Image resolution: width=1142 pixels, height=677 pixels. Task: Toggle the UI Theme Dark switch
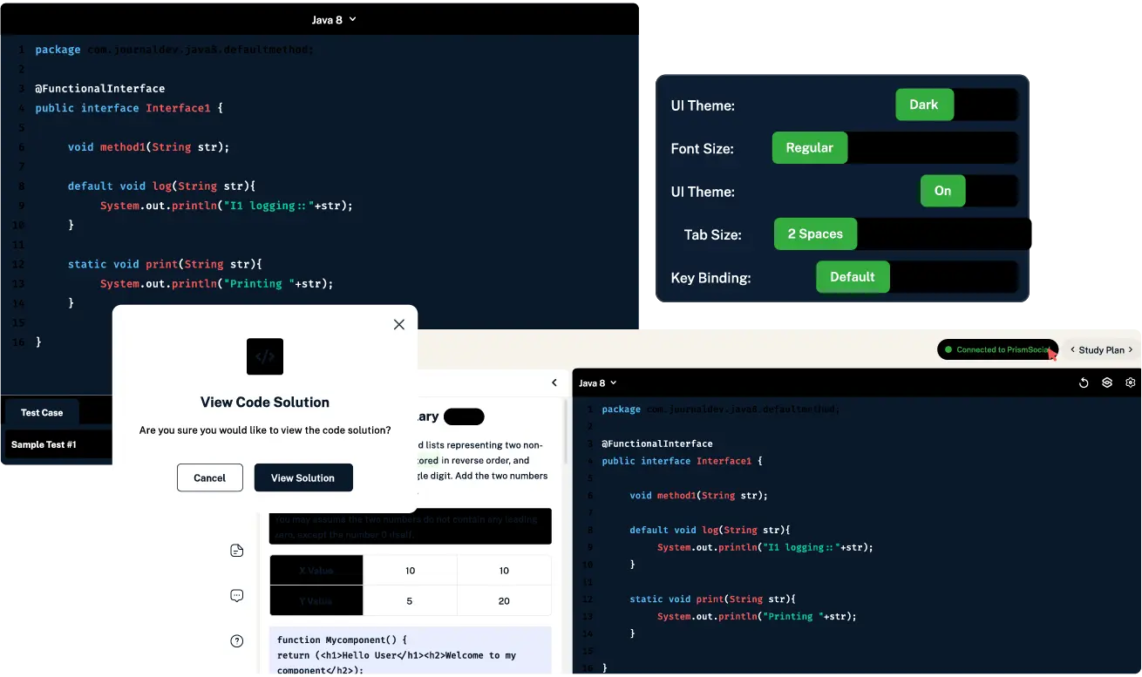point(924,105)
